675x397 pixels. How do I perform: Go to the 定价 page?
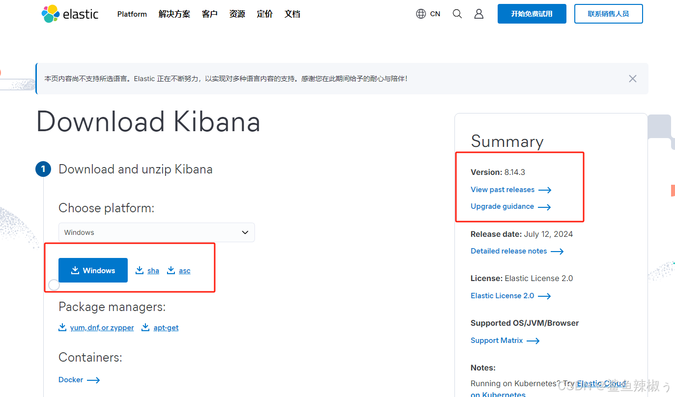265,14
